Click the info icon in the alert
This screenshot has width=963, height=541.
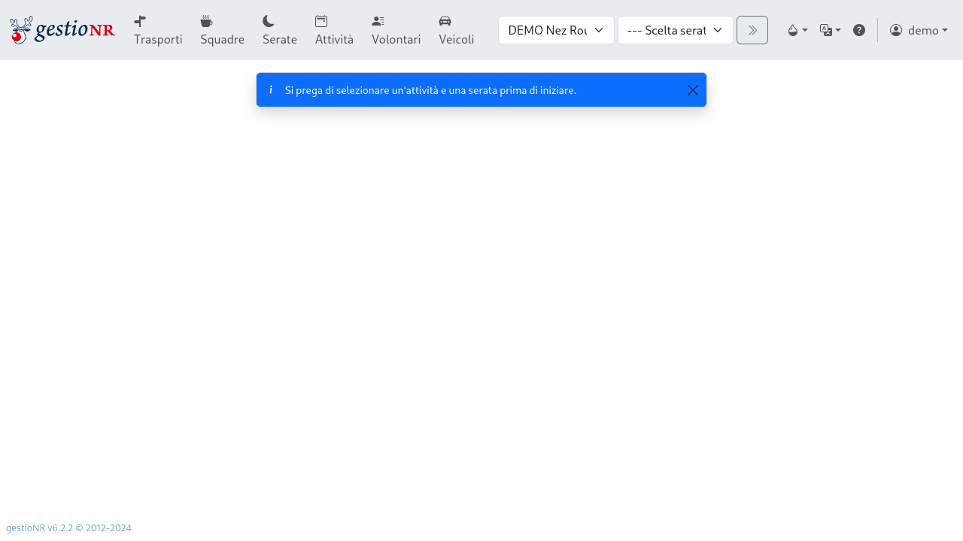271,89
